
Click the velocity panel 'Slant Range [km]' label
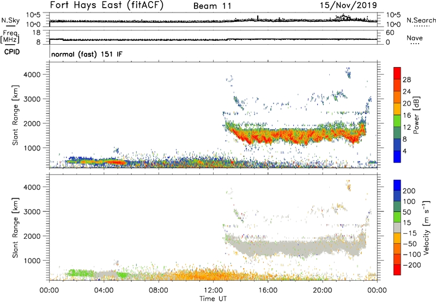click(x=15, y=228)
